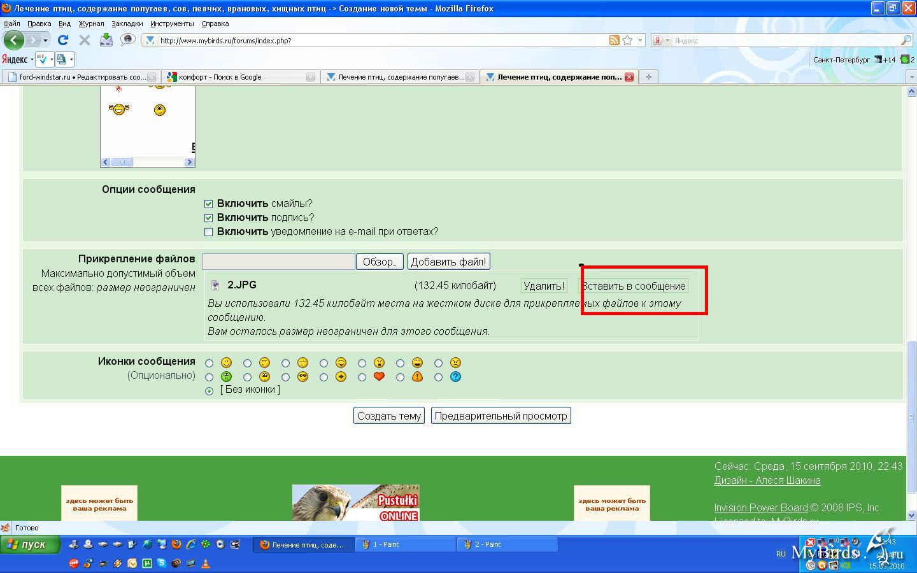Click the Stop loading X icon
The width and height of the screenshot is (917, 573).
point(84,40)
